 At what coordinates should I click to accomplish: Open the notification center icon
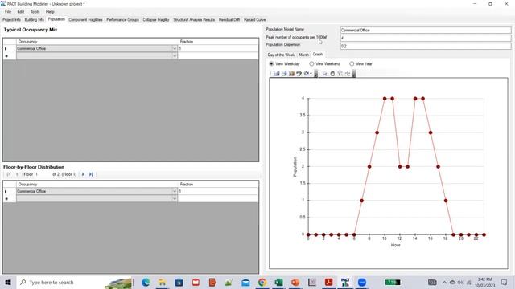tap(505, 282)
